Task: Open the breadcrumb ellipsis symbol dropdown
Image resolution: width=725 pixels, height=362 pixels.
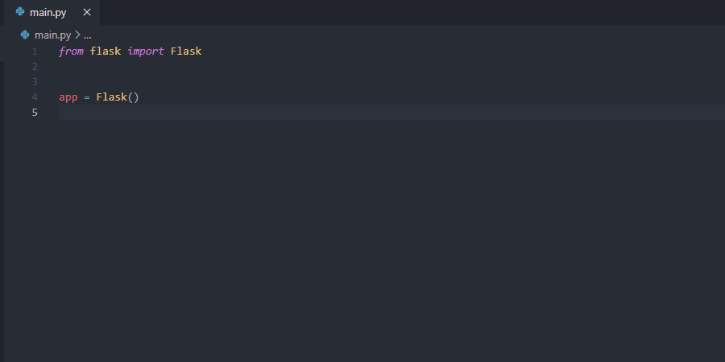Action: (88, 35)
